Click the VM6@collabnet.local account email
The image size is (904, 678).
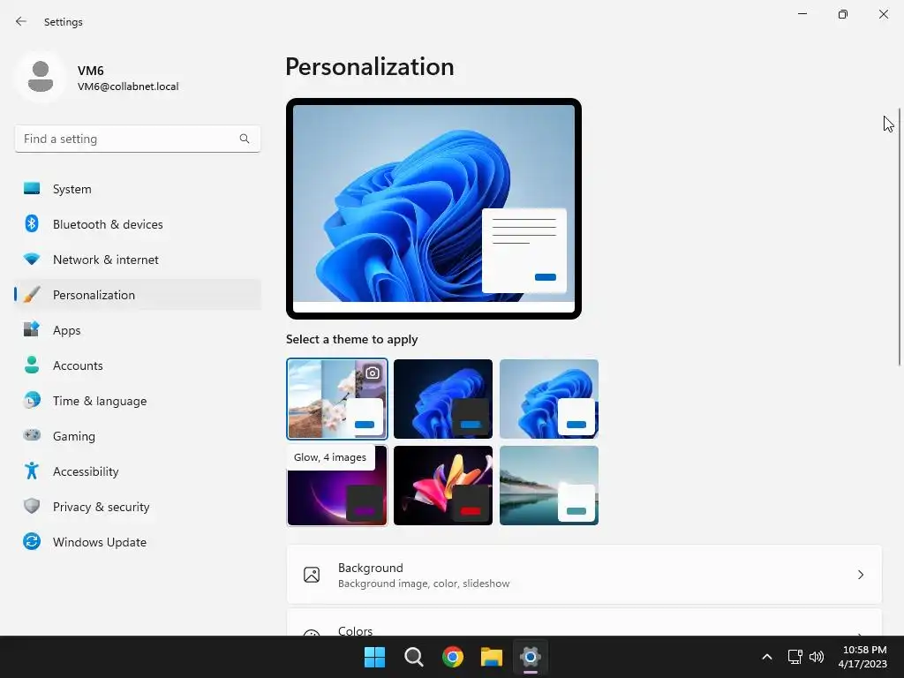click(128, 87)
